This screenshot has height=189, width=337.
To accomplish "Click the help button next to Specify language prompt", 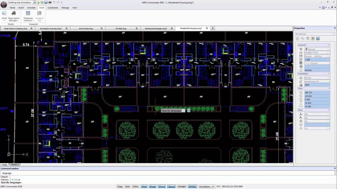I will [x=189, y=110].
